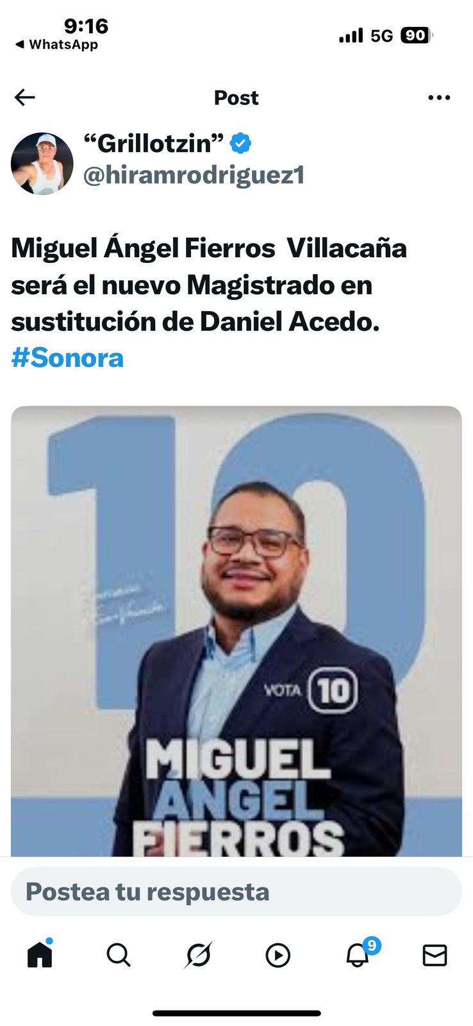The image size is (473, 1026).
Task: Tap the Grillotzin display name
Action: pyautogui.click(x=154, y=143)
